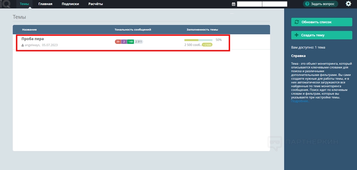Click the Справка heading
This screenshot has width=357, height=170.
(298, 56)
